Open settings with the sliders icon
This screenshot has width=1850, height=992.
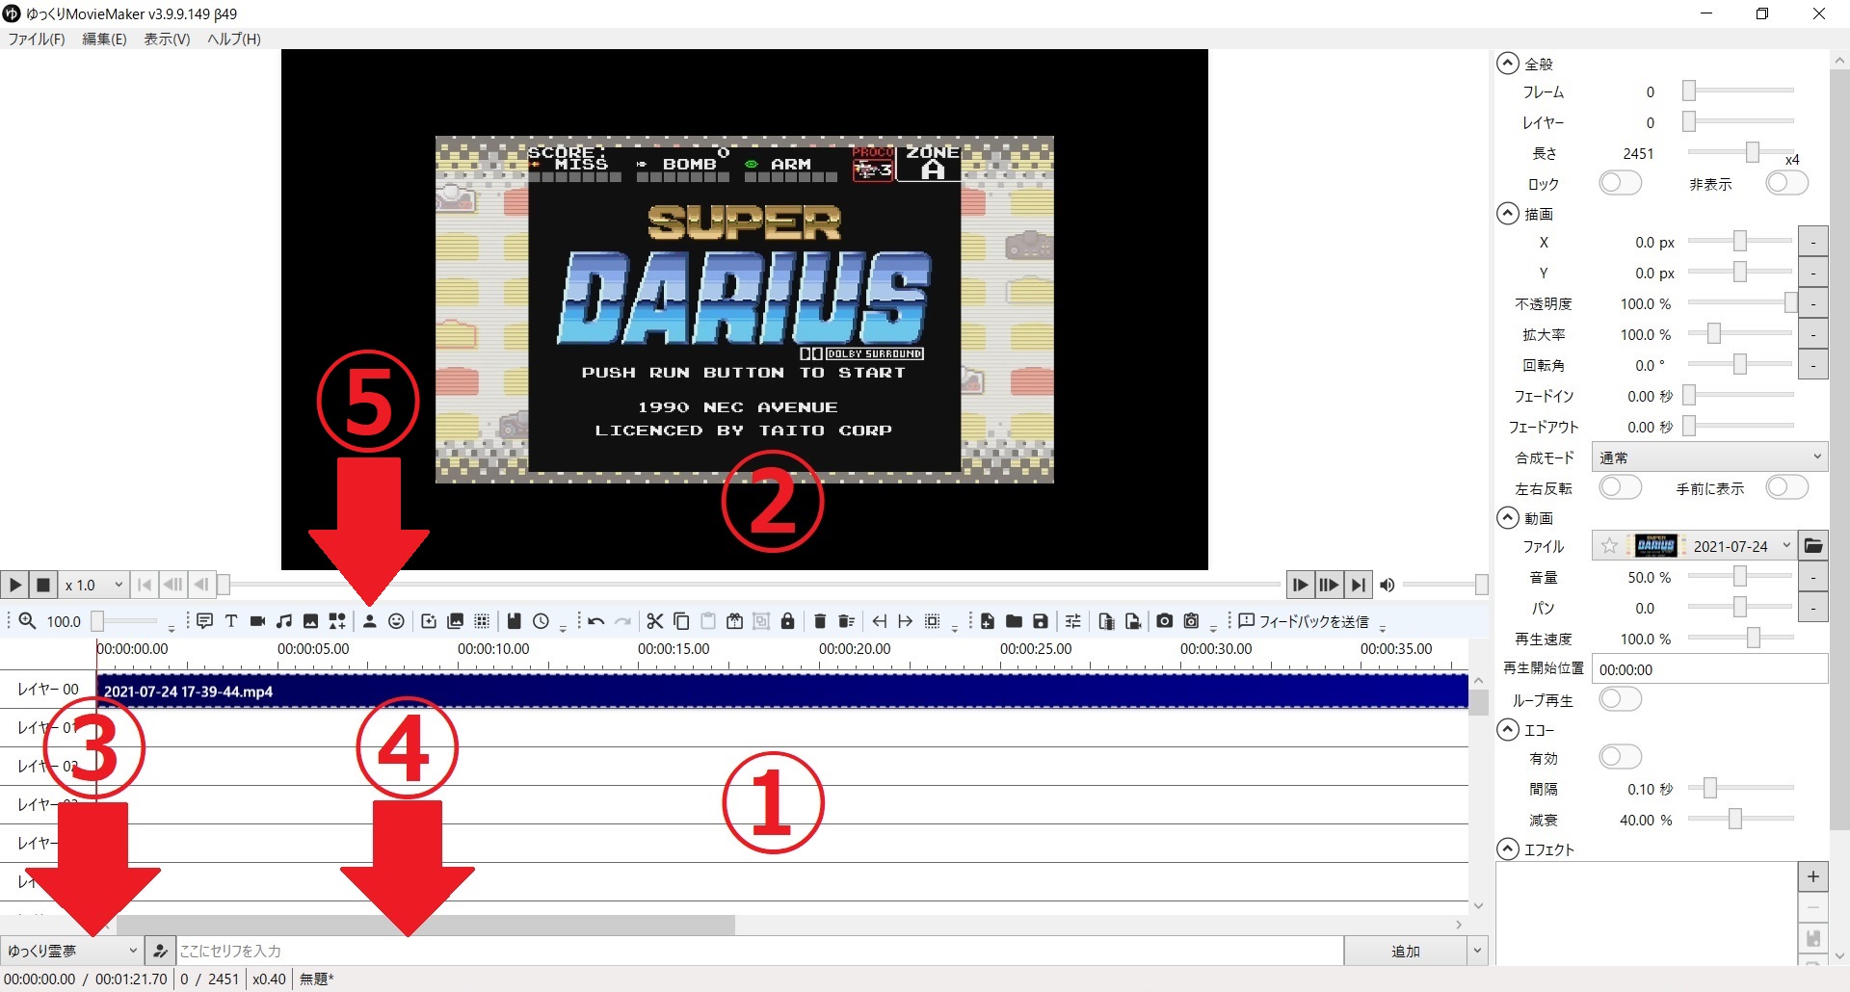click(1073, 621)
